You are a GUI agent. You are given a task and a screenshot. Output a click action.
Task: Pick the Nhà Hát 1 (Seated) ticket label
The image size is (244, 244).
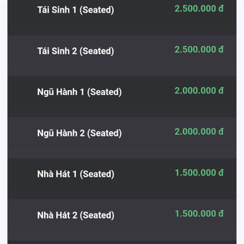pyautogui.click(x=76, y=174)
